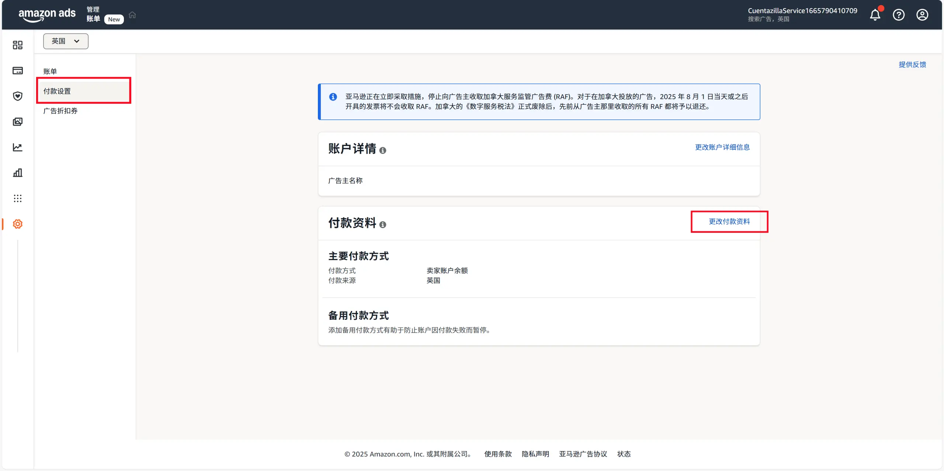Click the 更改账户详细信息 link
Screen dimensions: 944x471
pyautogui.click(x=722, y=147)
